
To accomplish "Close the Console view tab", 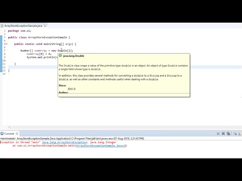I will click(x=17, y=133).
